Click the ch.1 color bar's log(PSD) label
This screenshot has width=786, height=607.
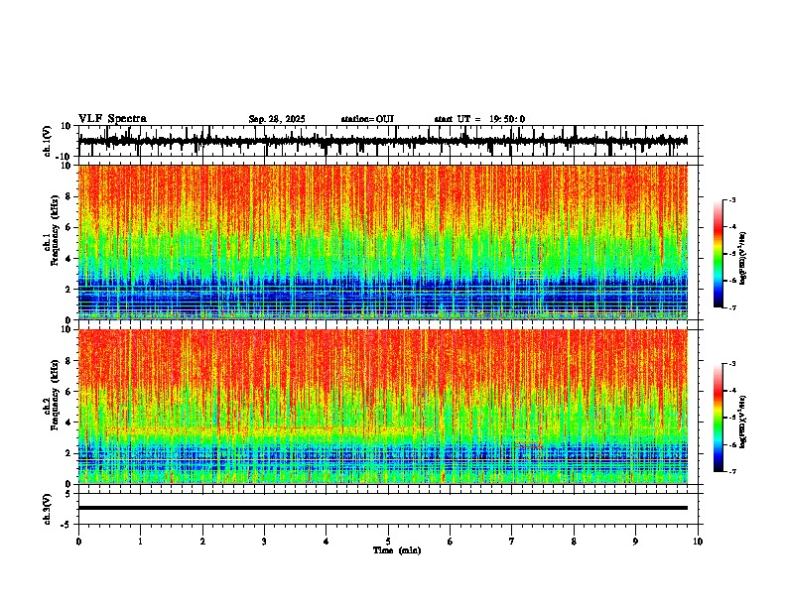(x=743, y=258)
